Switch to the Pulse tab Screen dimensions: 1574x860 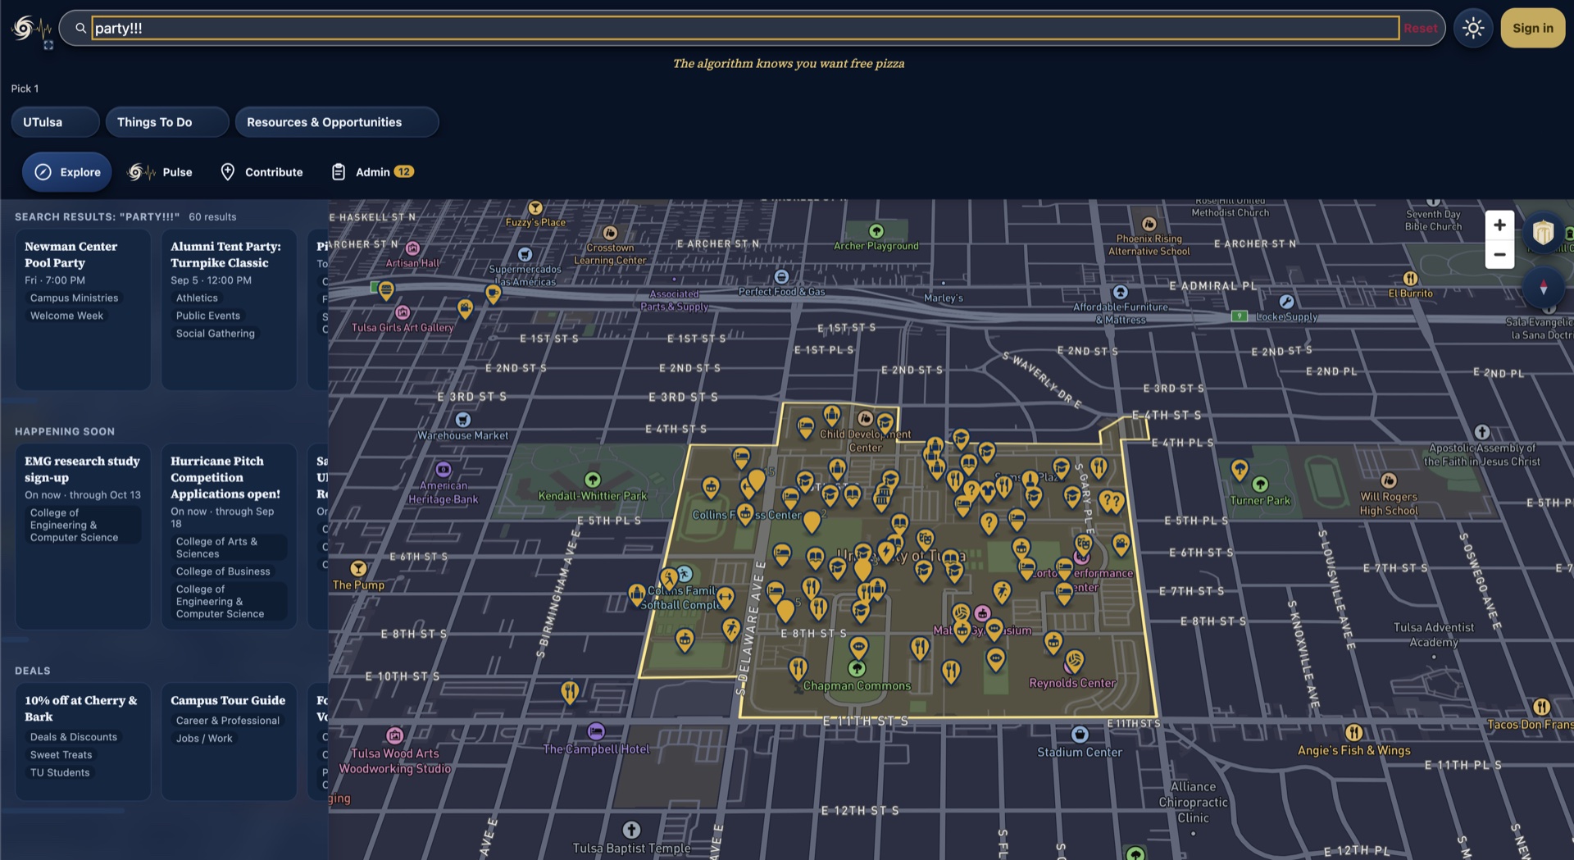click(161, 172)
